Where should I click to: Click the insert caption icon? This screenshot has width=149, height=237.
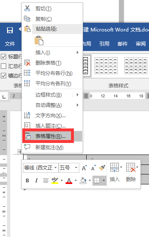click(27, 126)
